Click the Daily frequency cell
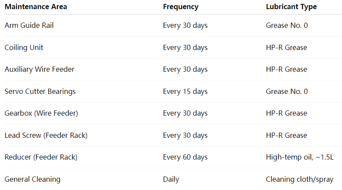 [x=171, y=179]
